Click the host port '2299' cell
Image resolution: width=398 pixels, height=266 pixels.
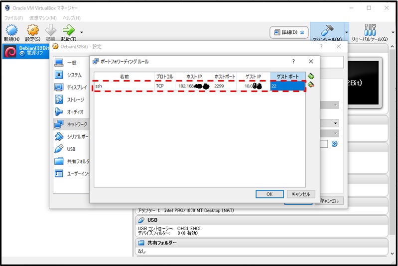point(225,86)
